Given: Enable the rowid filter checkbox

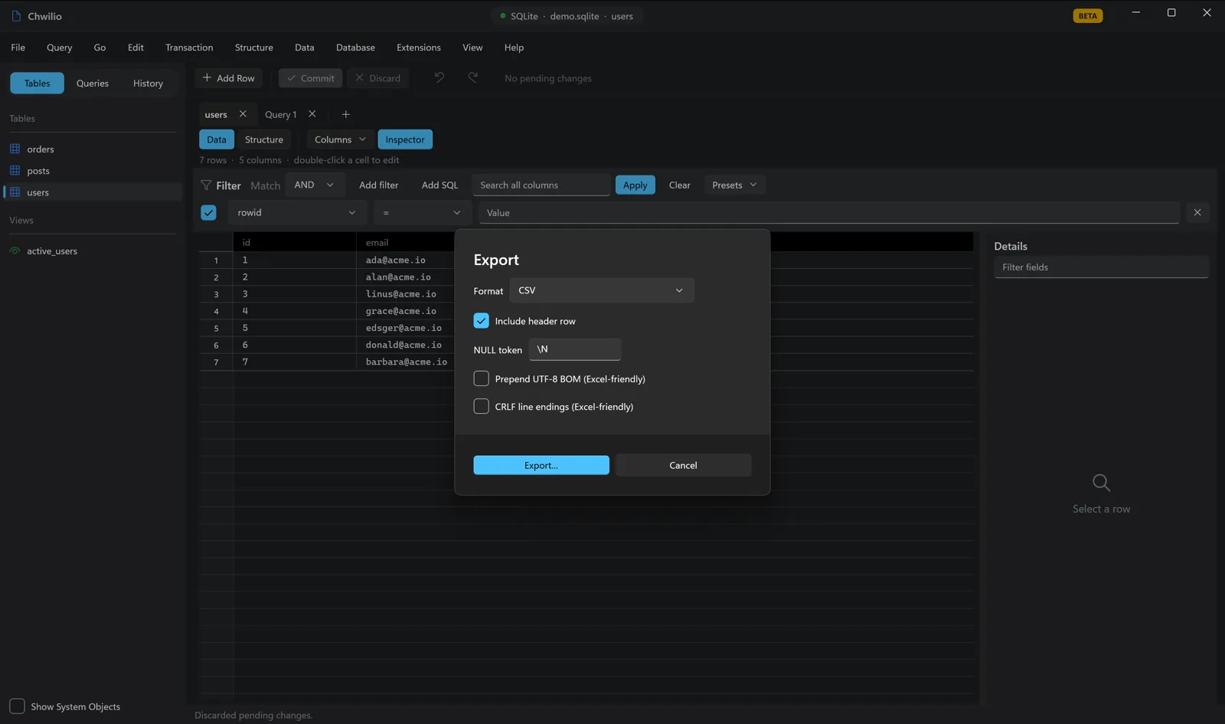Looking at the screenshot, I should 208,212.
